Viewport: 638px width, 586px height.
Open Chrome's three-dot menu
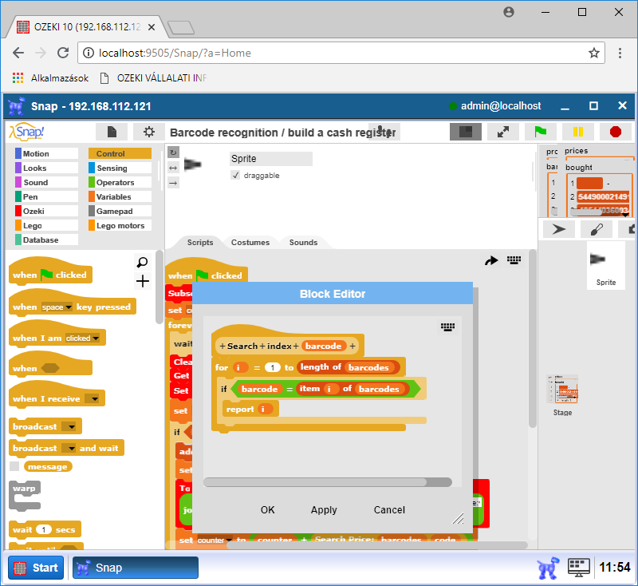pos(620,53)
